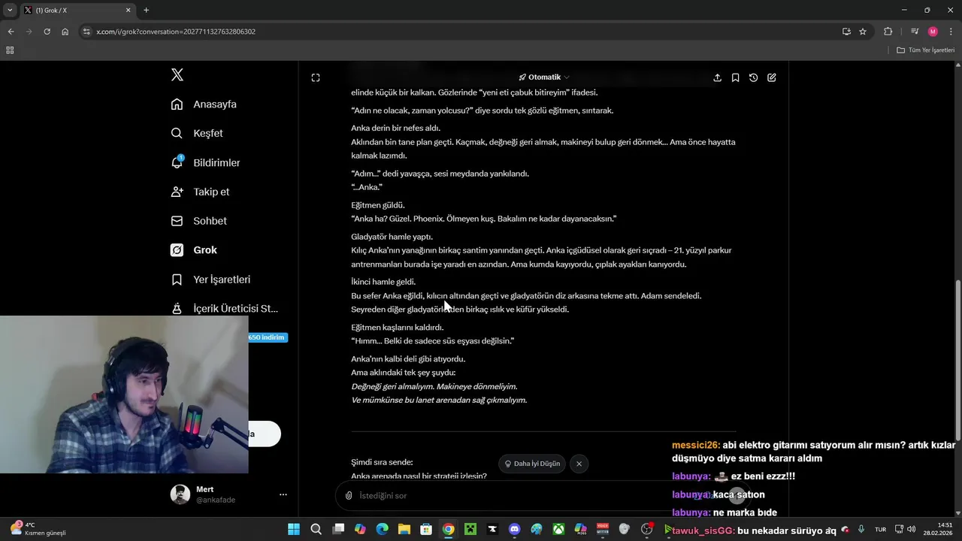
Task: Open the Windows Start menu
Action: point(294,530)
